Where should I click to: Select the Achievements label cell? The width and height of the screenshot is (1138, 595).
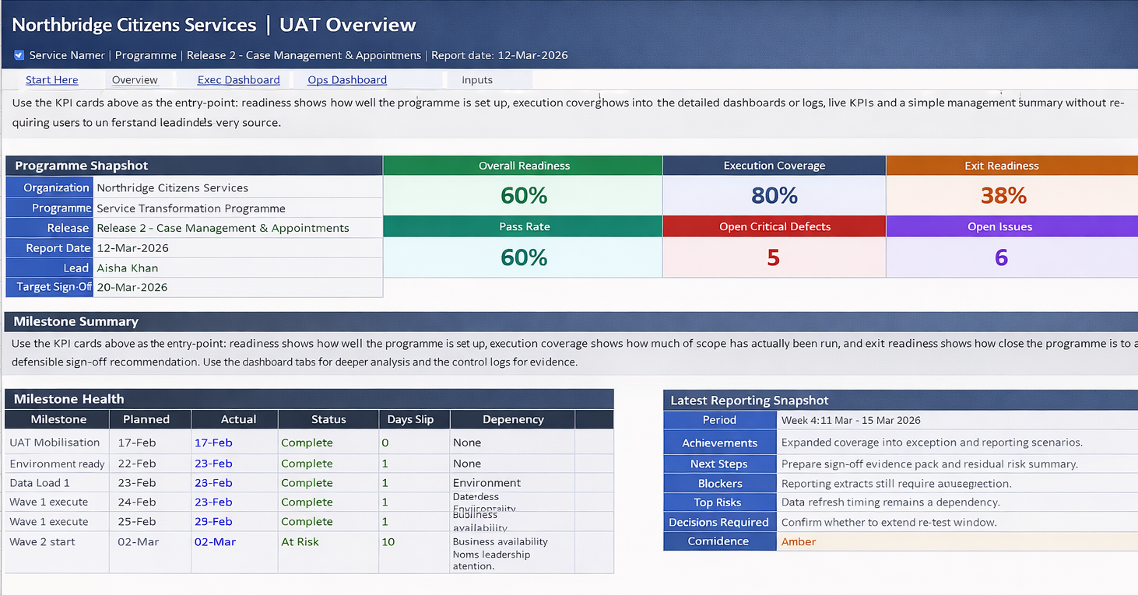coord(720,443)
